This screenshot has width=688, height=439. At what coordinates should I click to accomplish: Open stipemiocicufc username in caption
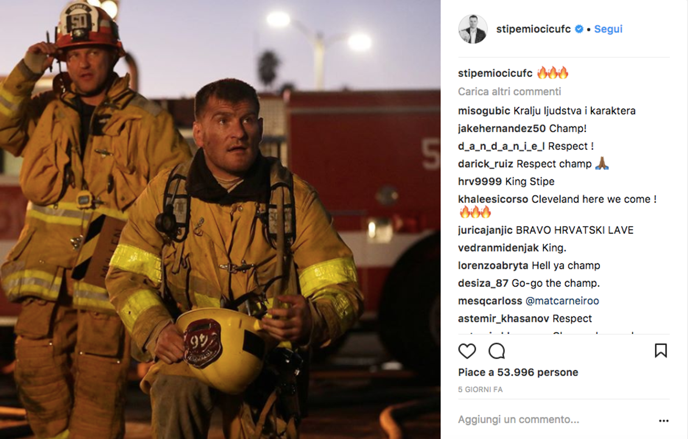(x=495, y=73)
